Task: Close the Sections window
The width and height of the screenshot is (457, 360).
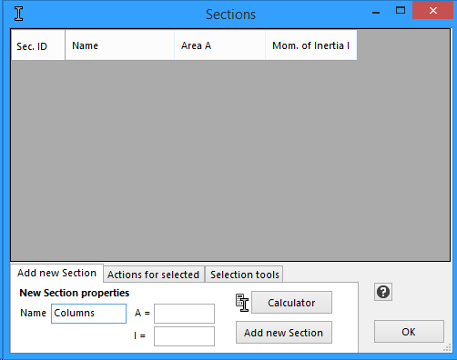Action: (433, 10)
